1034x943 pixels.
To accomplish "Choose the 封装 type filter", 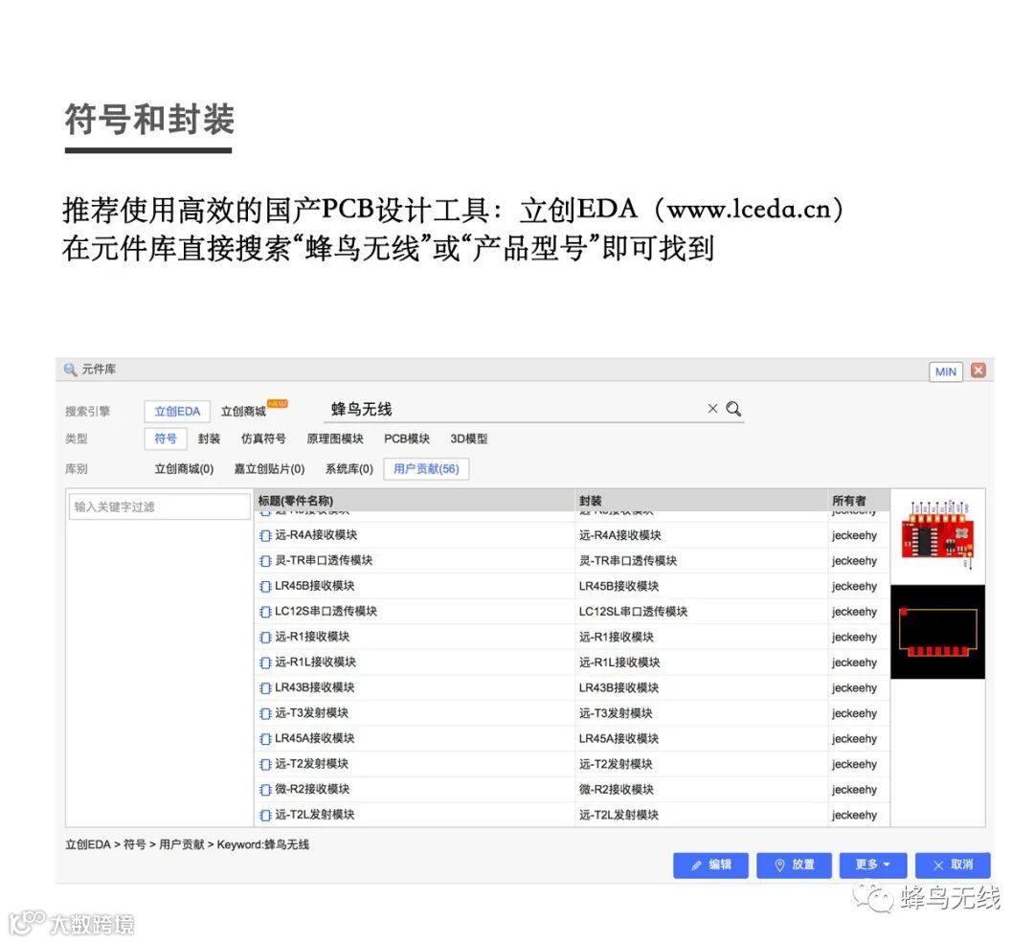I will (209, 438).
